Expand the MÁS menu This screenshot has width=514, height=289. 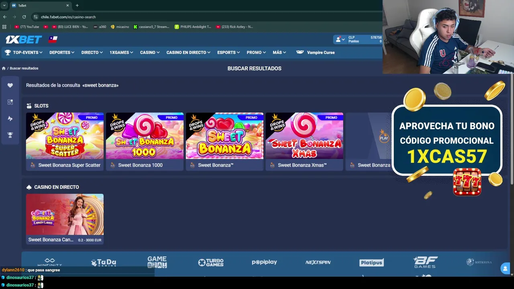tap(279, 53)
